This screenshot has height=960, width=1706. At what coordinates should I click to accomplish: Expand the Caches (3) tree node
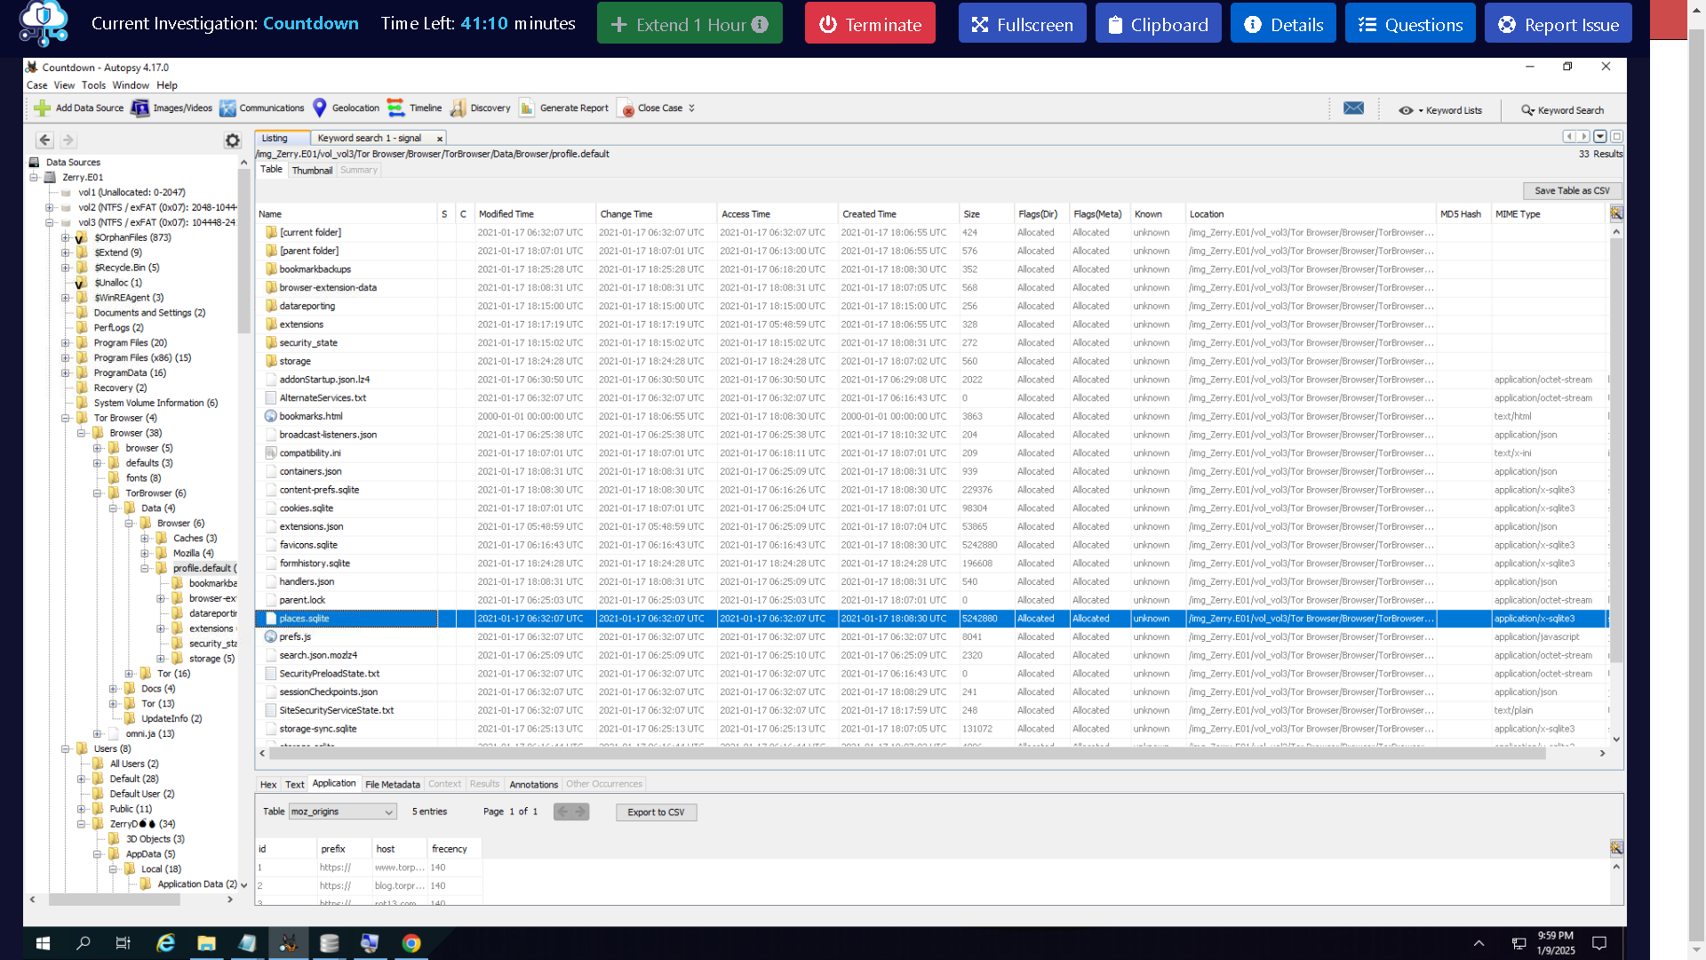click(x=145, y=539)
